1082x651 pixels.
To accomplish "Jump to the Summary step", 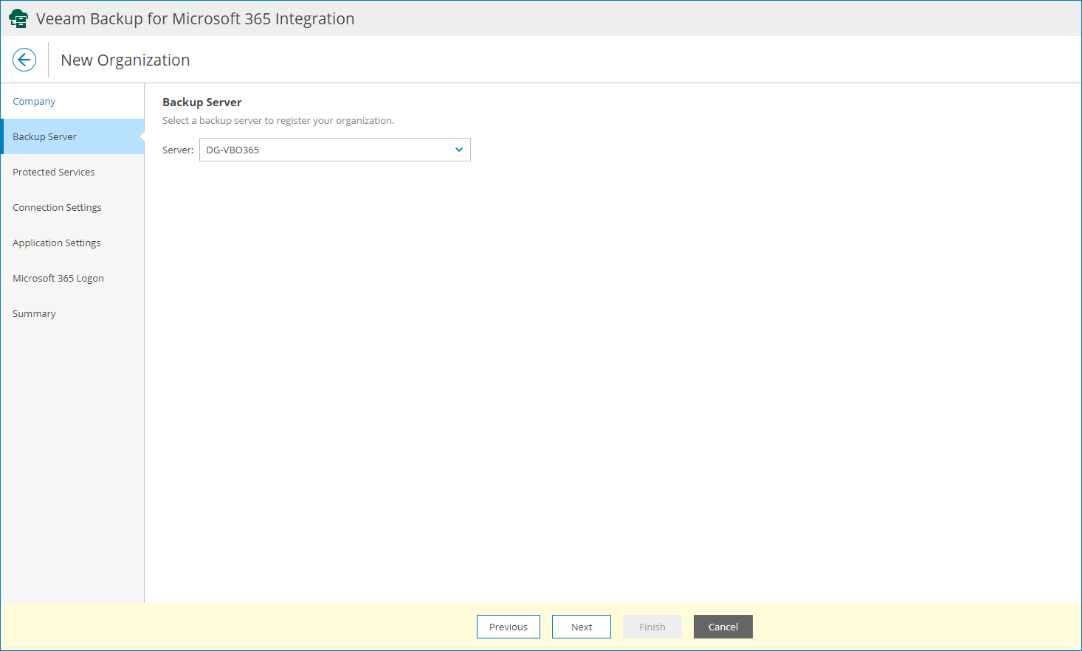I will point(34,313).
